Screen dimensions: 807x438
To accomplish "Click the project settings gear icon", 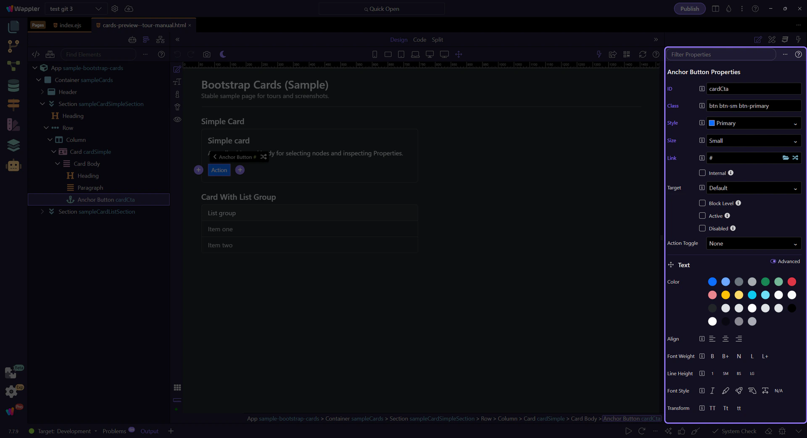I will point(115,9).
